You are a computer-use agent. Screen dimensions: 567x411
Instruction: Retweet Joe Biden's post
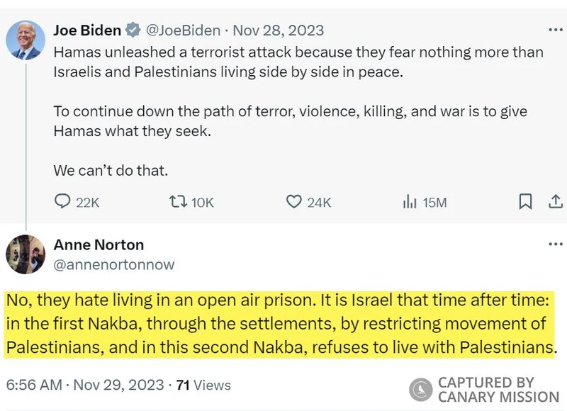pyautogui.click(x=178, y=202)
